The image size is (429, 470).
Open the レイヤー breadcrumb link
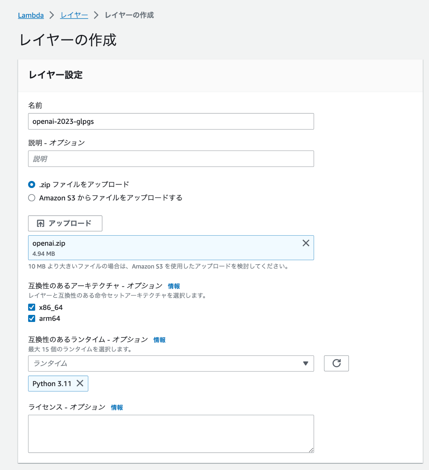point(74,15)
